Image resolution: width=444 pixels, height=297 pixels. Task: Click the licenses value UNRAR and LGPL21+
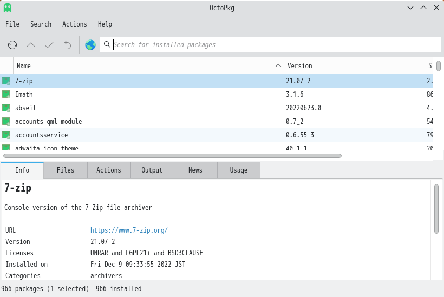click(147, 253)
